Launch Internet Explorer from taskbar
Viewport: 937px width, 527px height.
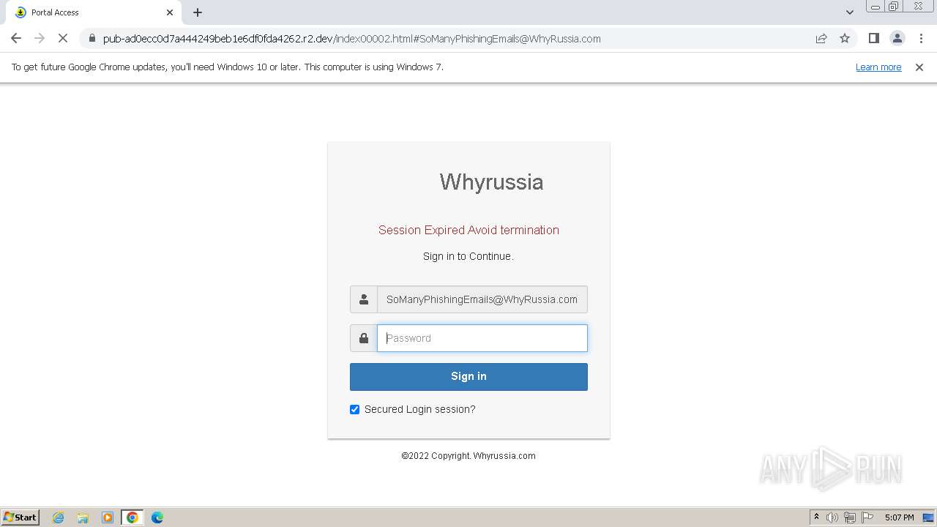coord(59,517)
